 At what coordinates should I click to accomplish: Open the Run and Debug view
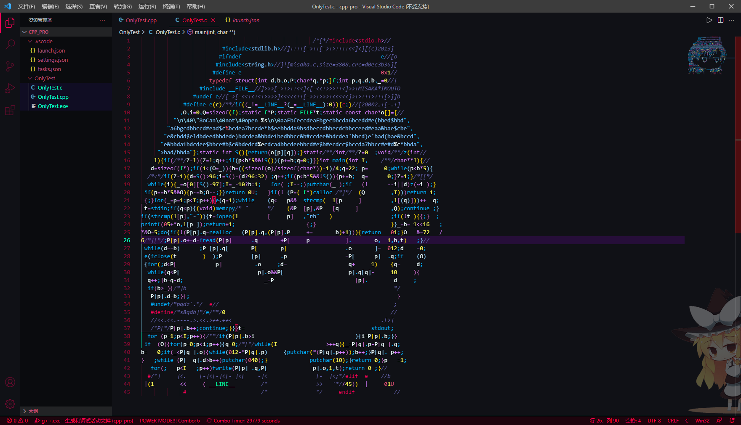10,88
